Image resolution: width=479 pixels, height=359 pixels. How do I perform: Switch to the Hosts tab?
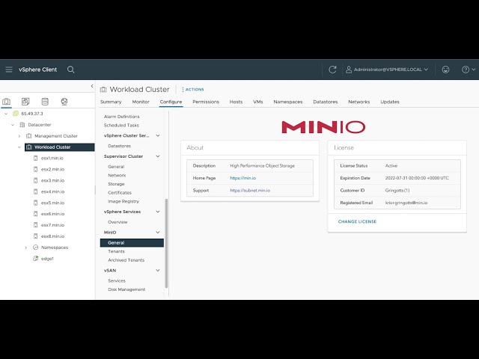236,102
